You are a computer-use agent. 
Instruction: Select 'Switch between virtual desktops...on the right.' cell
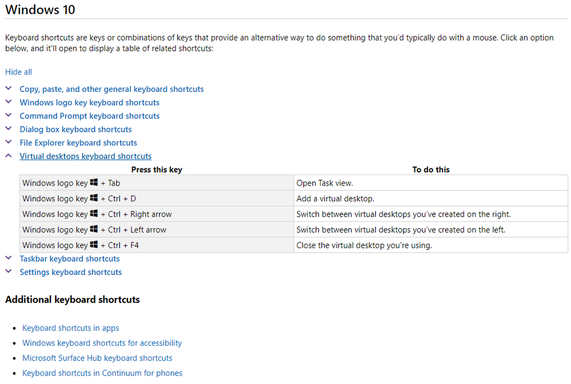[x=431, y=214]
